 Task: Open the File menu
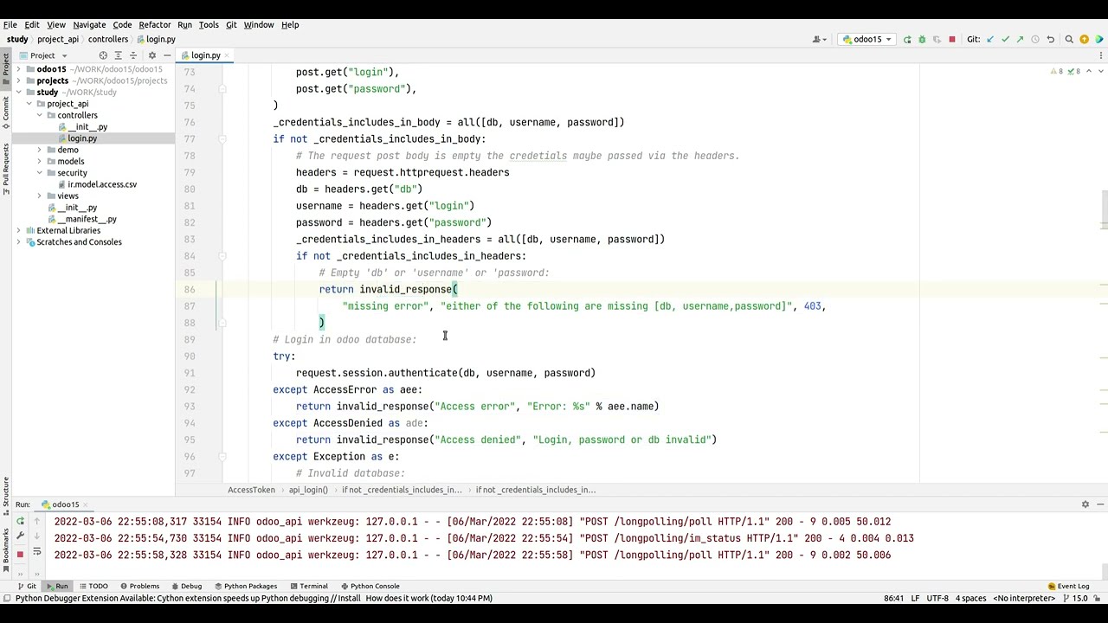click(10, 24)
